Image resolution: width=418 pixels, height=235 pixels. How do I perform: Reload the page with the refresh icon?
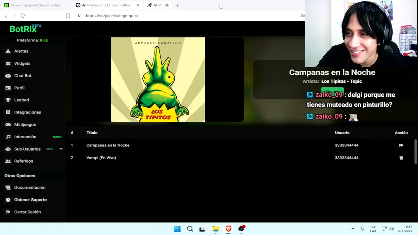[x=23, y=16]
